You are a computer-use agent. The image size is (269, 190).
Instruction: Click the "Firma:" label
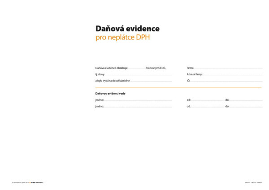[191, 68]
